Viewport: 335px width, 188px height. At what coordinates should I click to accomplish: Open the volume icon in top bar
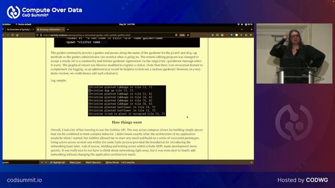(x=242, y=25)
